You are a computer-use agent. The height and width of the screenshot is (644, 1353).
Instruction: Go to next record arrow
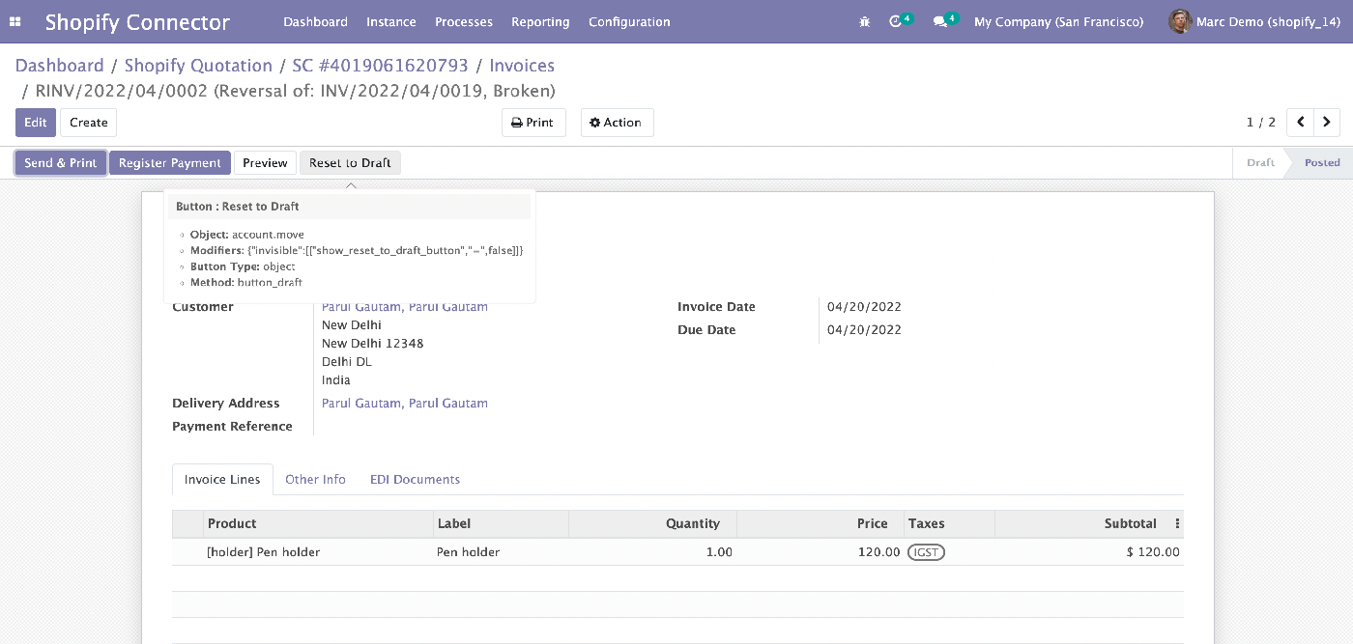tap(1327, 123)
